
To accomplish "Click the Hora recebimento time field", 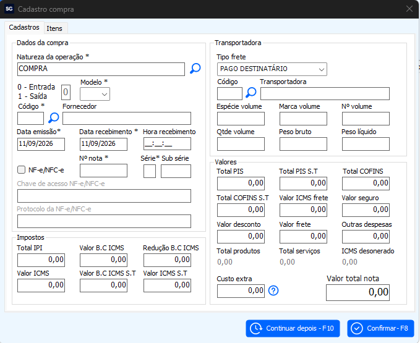I will pos(167,144).
